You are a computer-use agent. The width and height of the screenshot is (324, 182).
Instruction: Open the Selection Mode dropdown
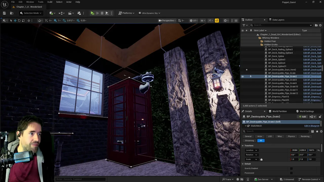tap(31, 13)
